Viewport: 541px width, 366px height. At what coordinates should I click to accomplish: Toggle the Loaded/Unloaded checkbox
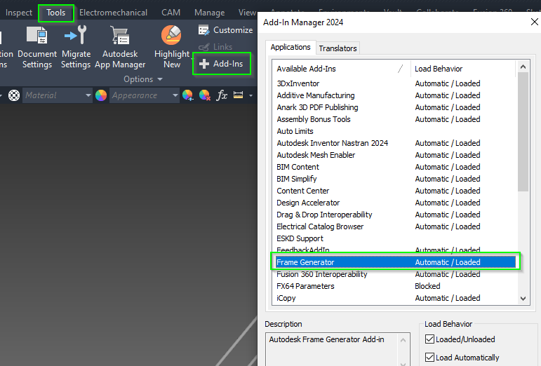[x=429, y=339]
